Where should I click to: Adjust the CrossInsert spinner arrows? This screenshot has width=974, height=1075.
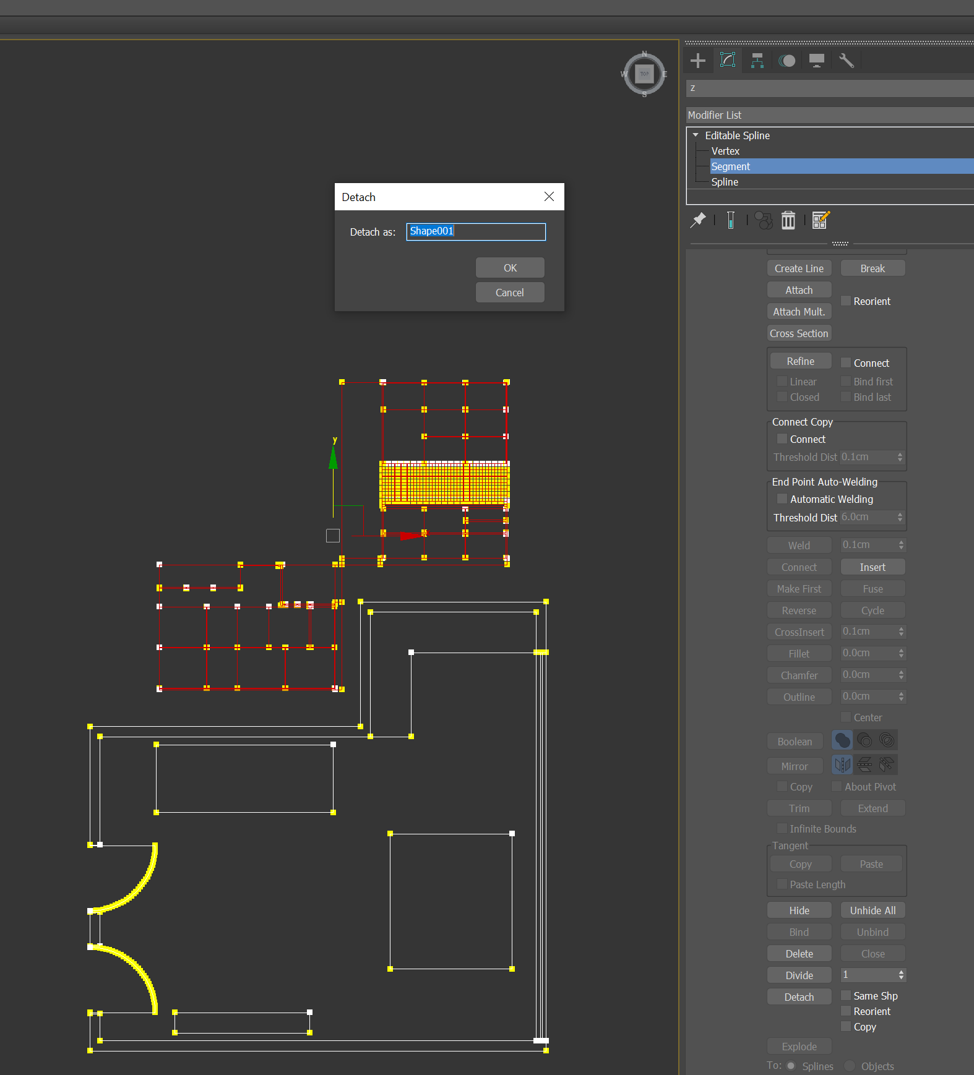tap(901, 632)
